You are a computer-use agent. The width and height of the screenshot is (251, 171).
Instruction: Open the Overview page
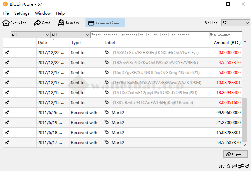[15, 23]
